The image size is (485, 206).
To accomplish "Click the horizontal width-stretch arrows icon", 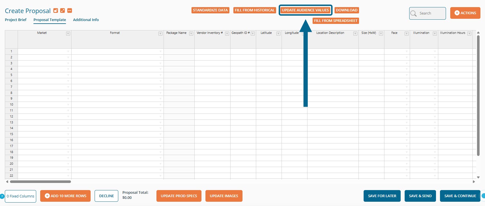I will coord(70,11).
